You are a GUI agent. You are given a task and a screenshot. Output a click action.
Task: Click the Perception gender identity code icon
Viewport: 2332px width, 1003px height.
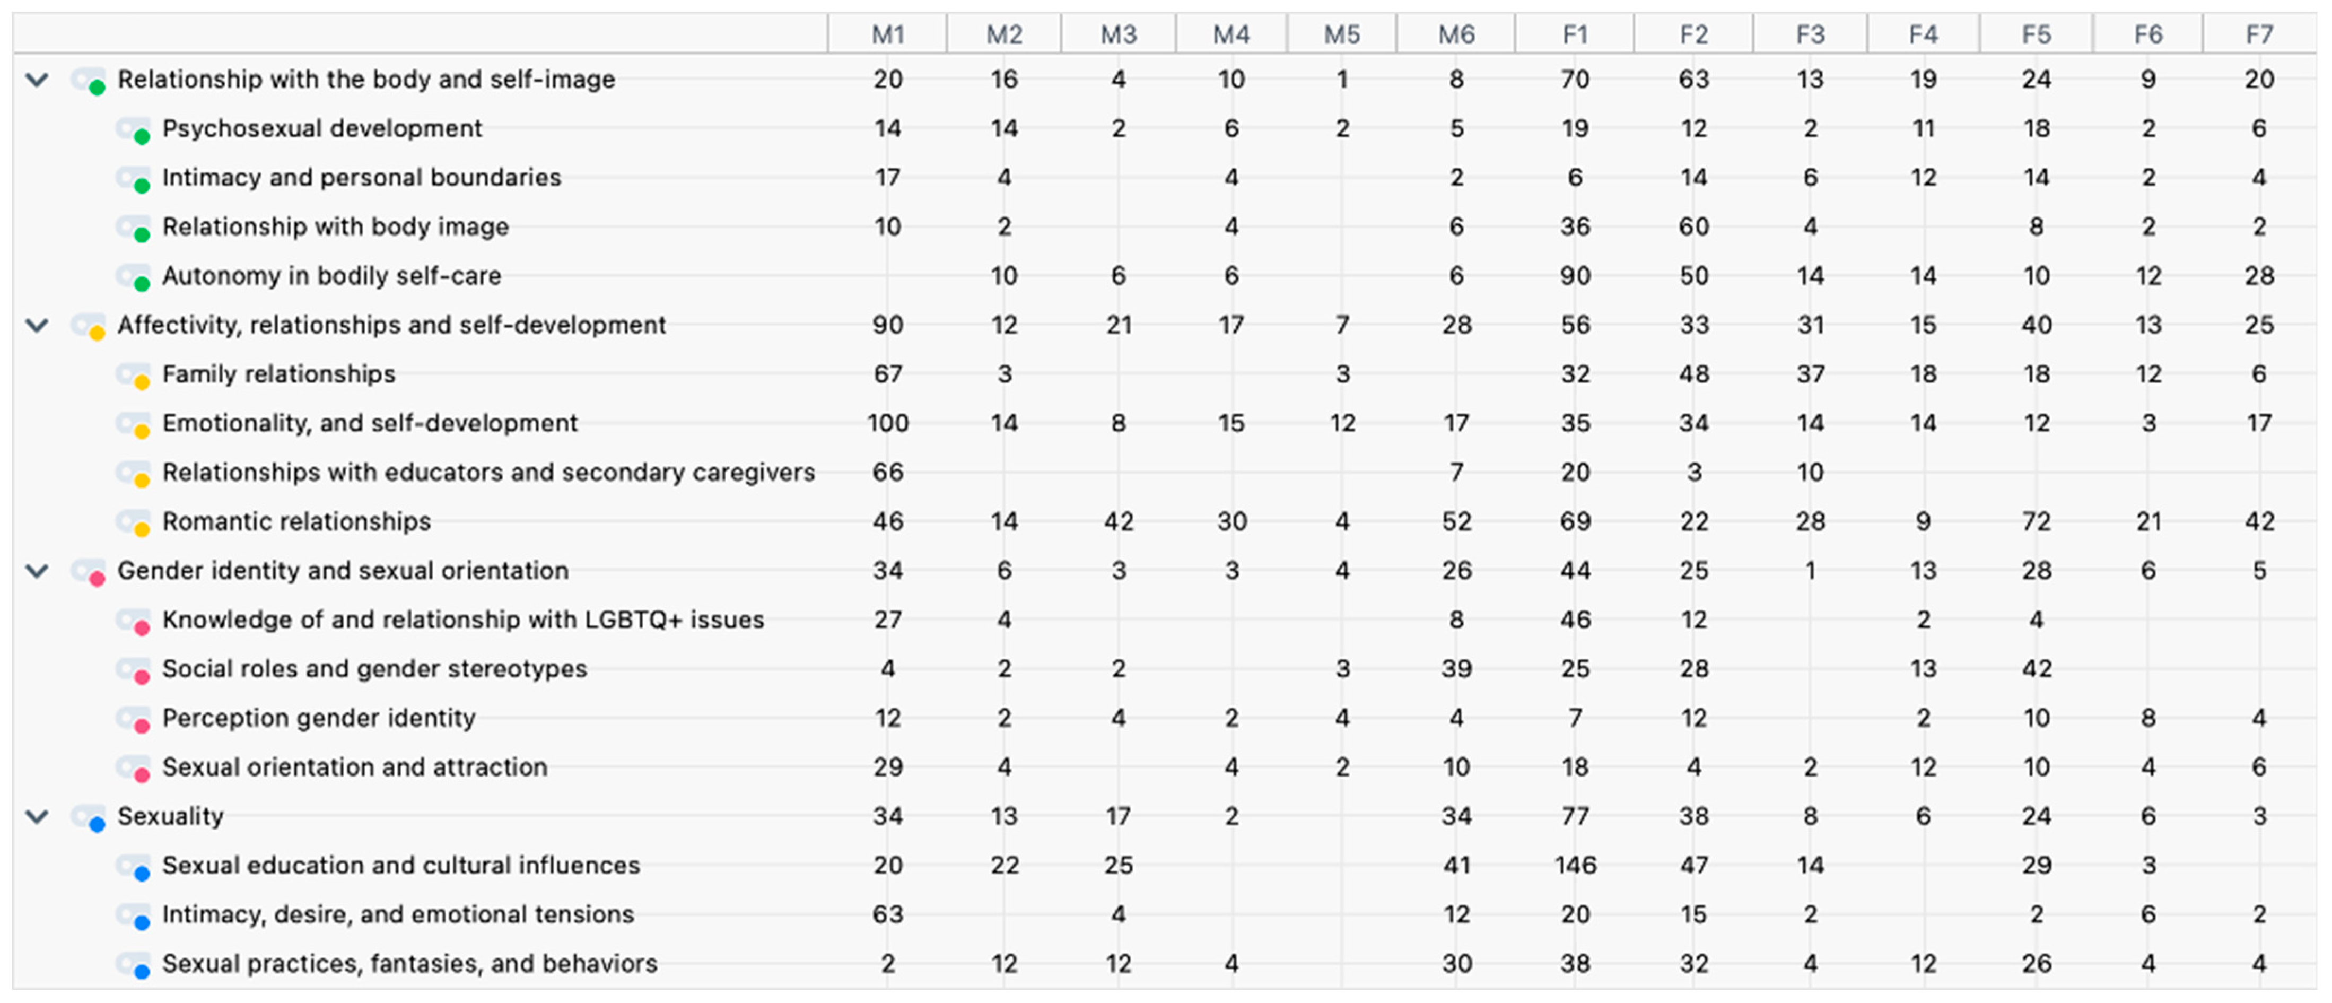134,719
